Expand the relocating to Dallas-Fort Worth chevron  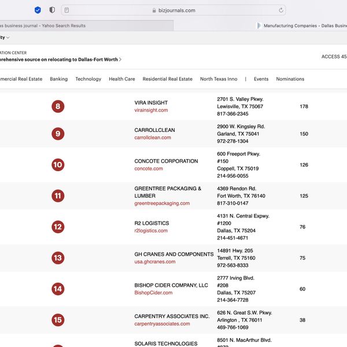120,60
